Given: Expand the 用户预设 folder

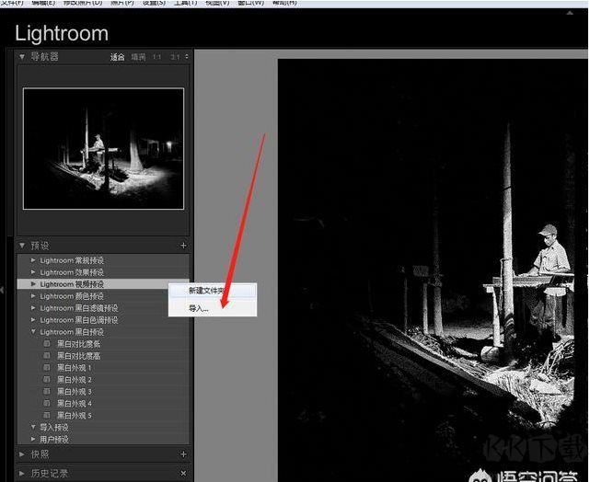Looking at the screenshot, I should coord(33,439).
